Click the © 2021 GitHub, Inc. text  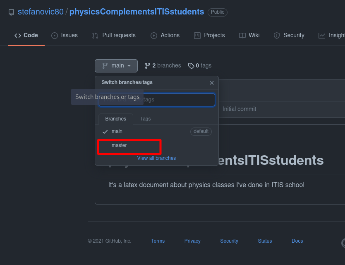[x=109, y=241]
